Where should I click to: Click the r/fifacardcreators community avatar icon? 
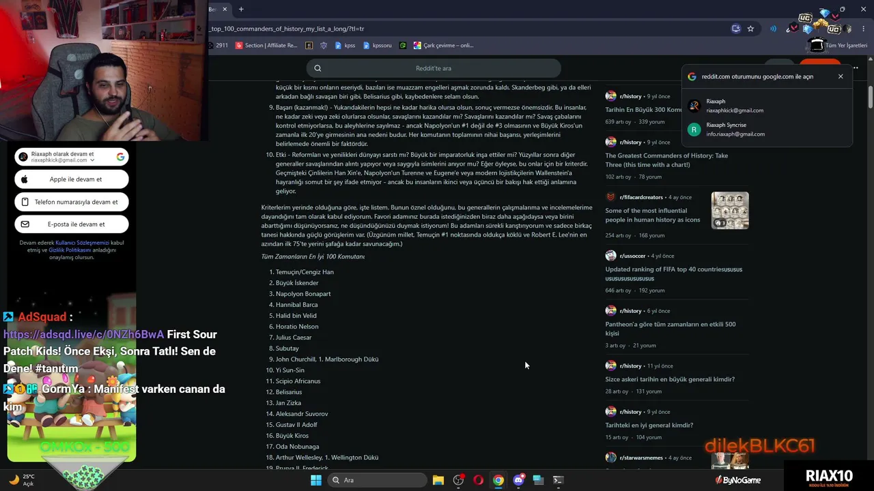pos(610,197)
